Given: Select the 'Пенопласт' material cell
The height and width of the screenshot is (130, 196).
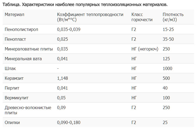Looking at the screenshot, I should click(x=15, y=39).
